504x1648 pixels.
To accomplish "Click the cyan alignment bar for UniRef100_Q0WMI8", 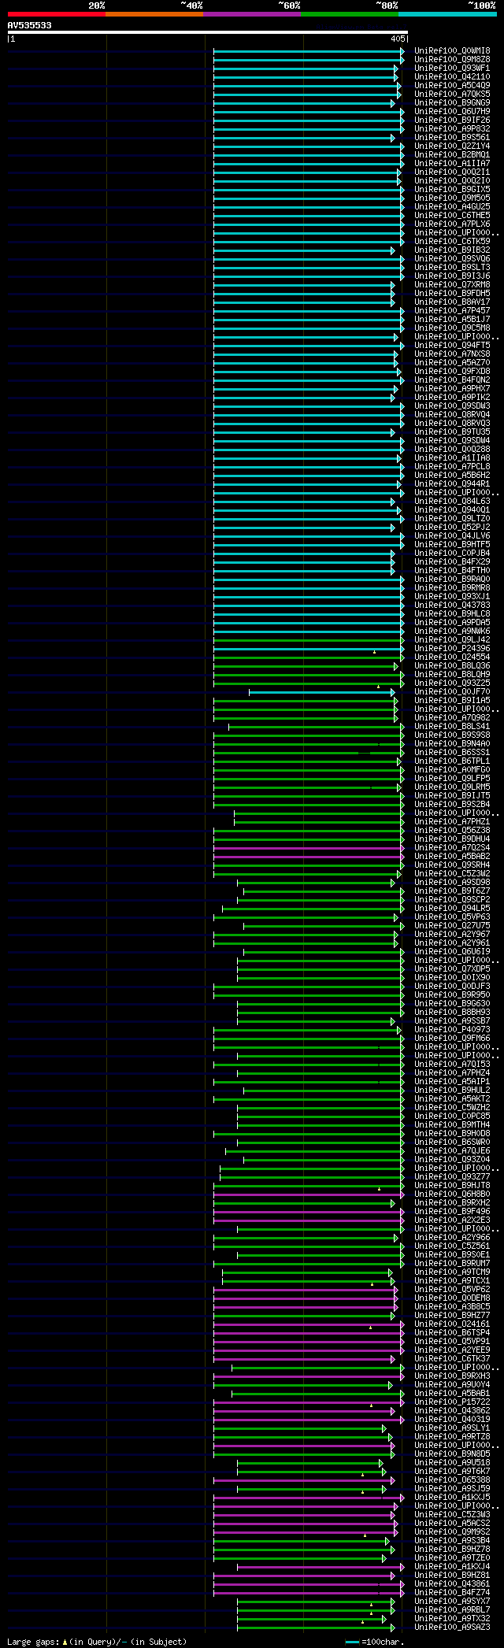I will tap(309, 51).
